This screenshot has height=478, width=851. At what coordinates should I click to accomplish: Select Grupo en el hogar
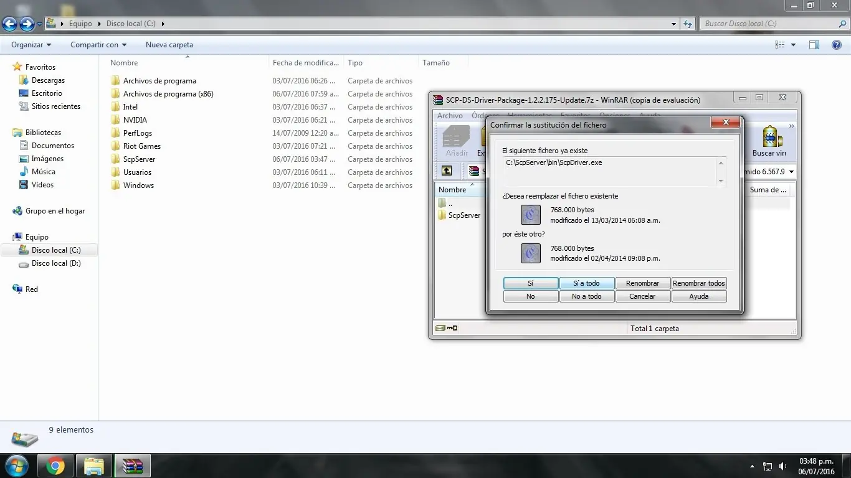tap(55, 211)
